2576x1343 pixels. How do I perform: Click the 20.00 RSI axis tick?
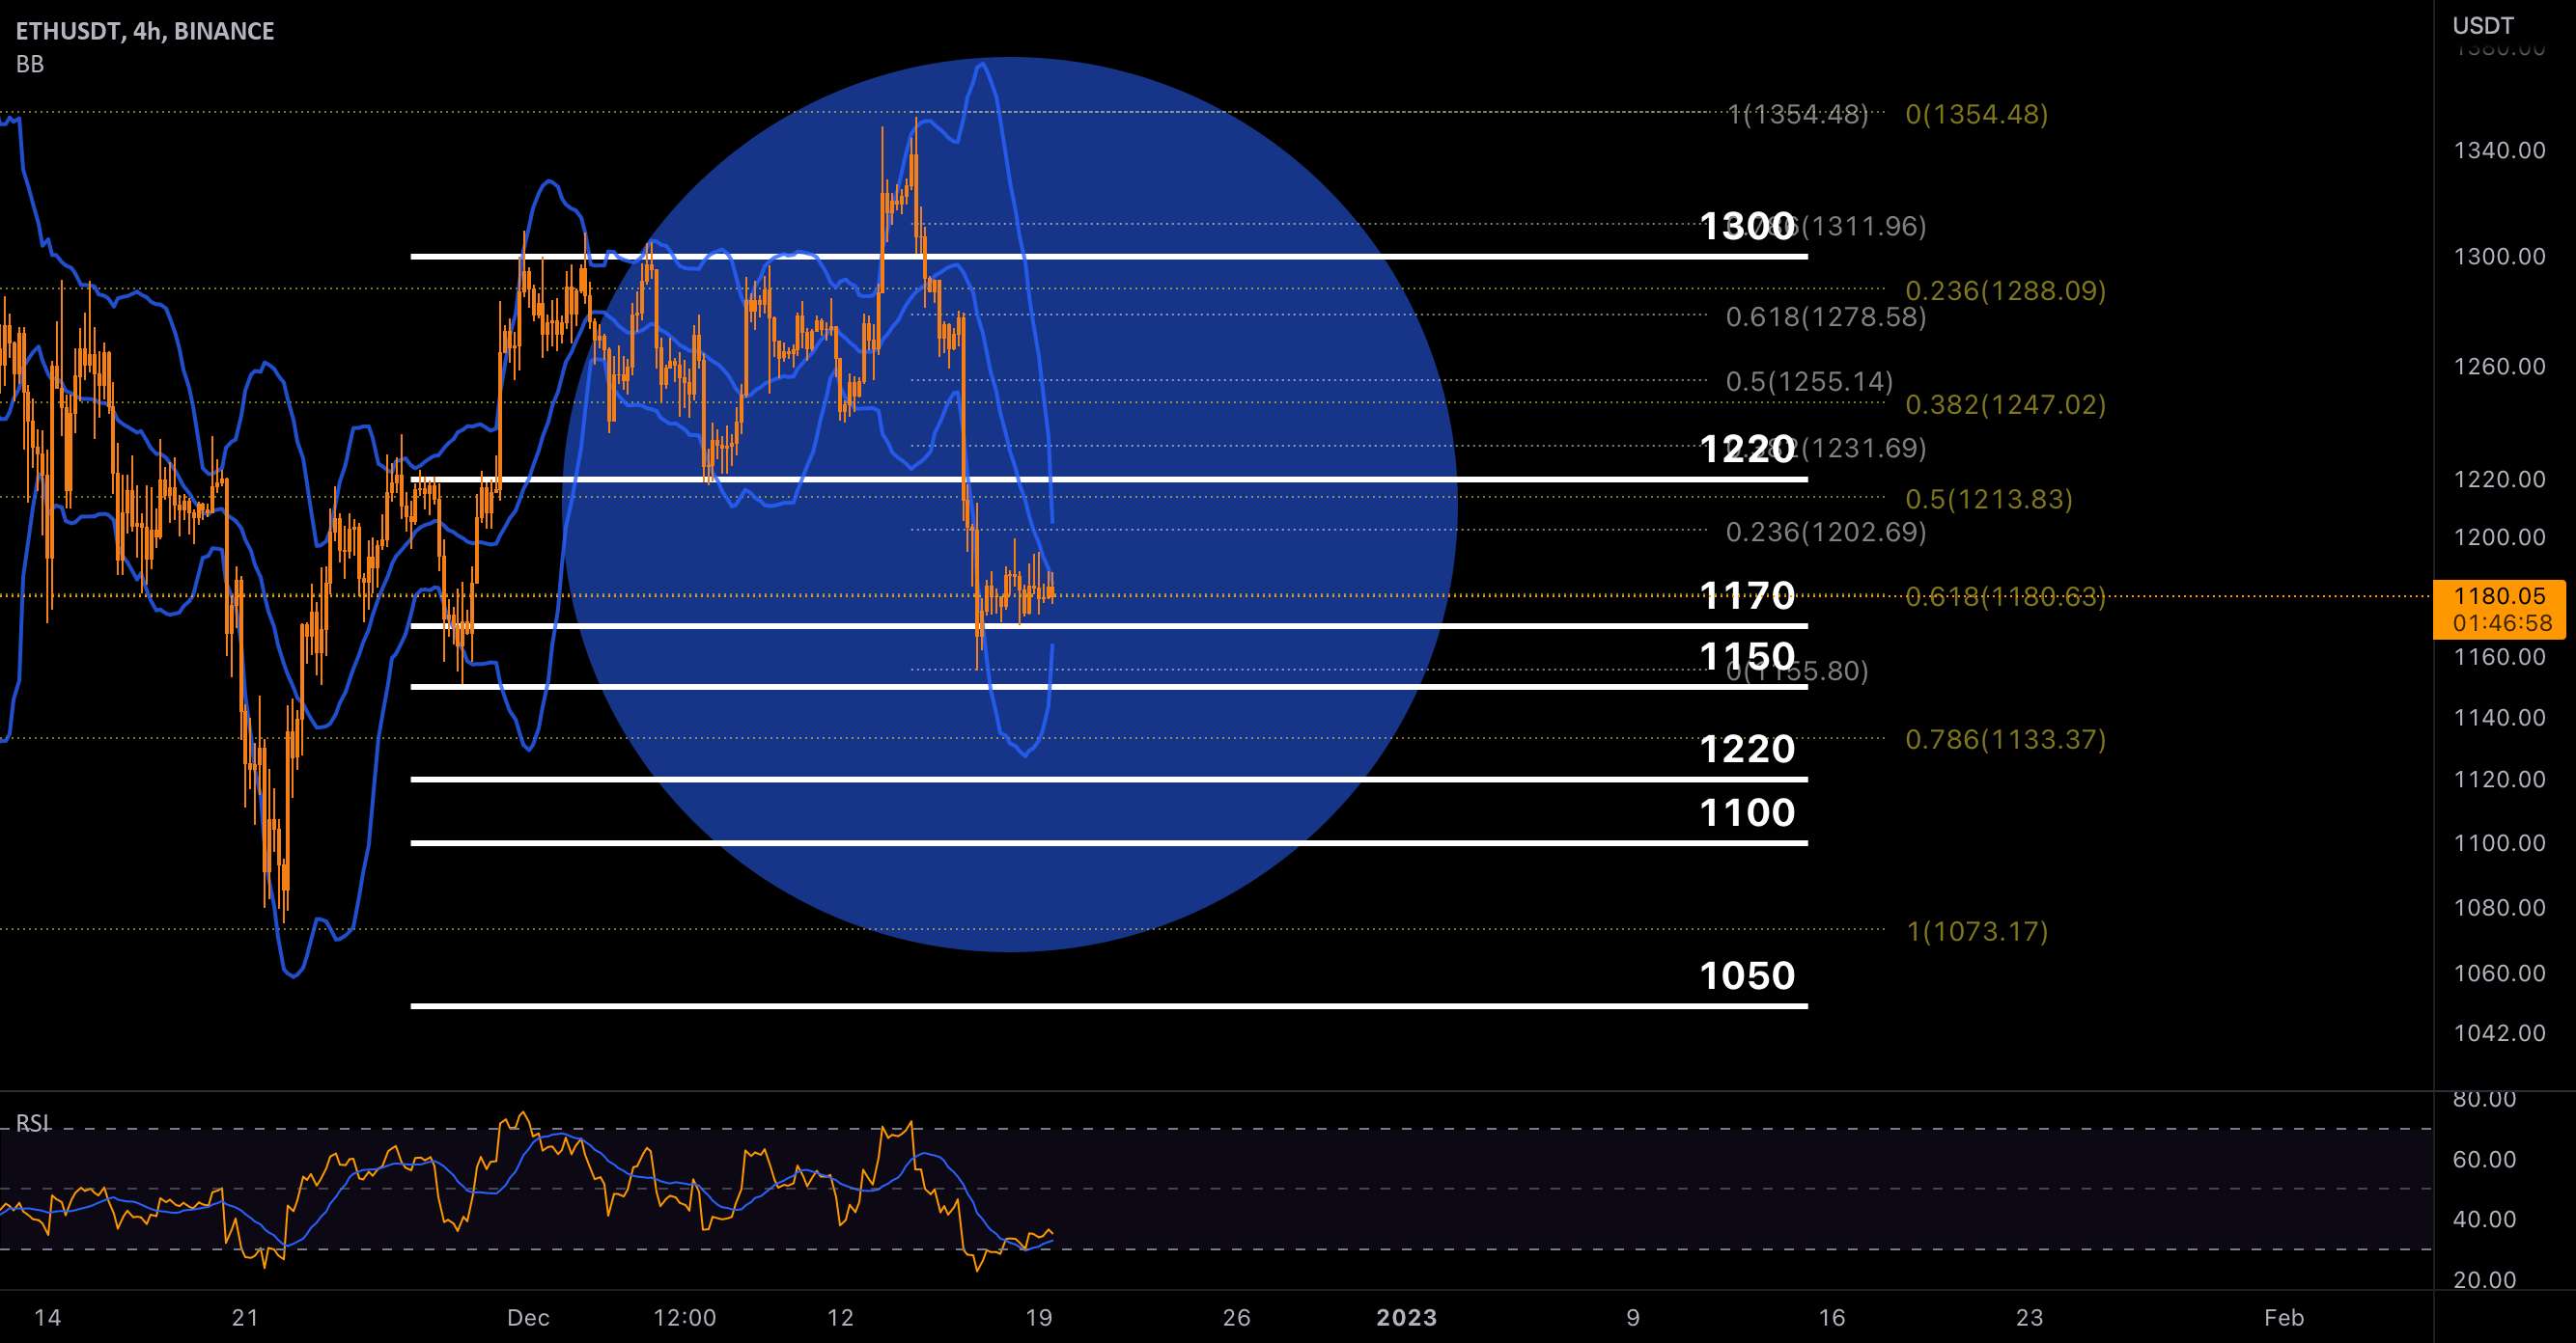(2484, 1280)
